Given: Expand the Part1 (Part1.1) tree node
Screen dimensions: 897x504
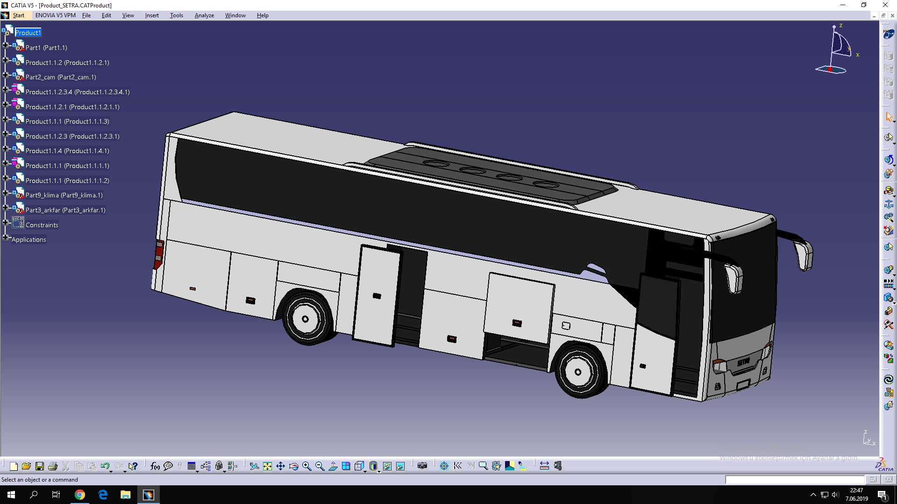Looking at the screenshot, I should [x=5, y=45].
